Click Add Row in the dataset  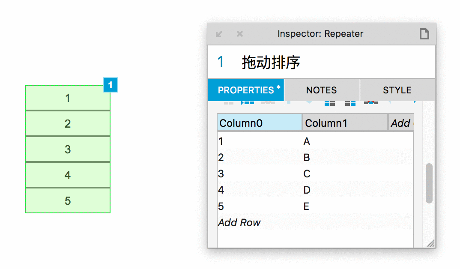(x=239, y=223)
